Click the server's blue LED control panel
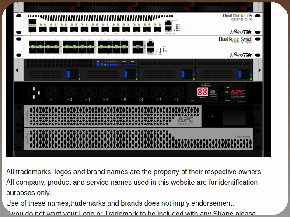Image resolution: width=290 pixels, height=217 pixels. point(116,63)
